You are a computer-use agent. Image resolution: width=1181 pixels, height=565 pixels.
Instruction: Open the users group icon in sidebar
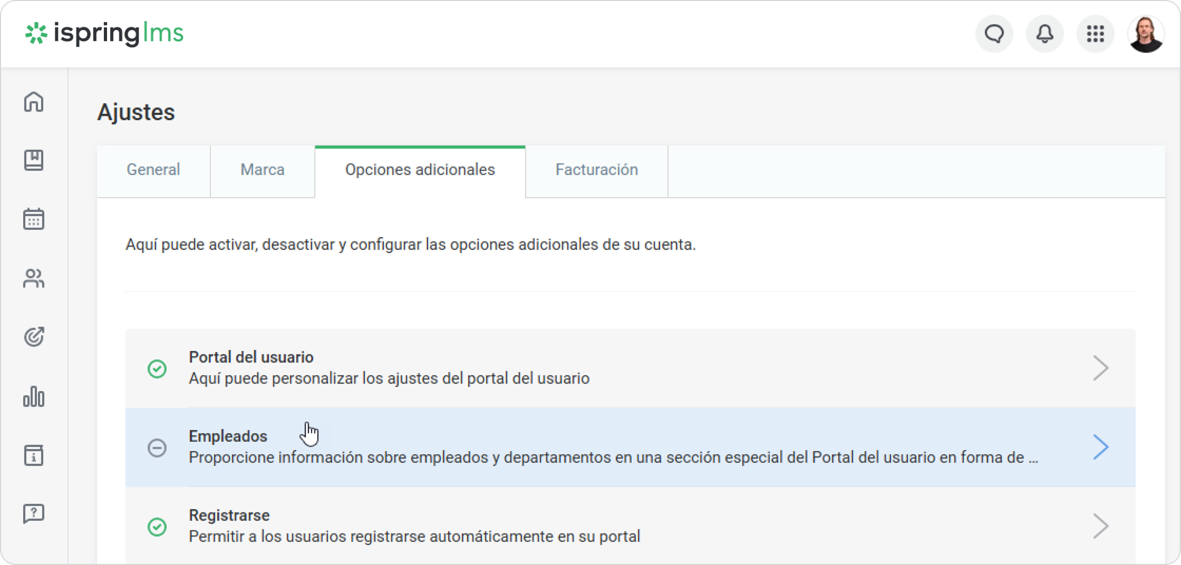[x=34, y=278]
